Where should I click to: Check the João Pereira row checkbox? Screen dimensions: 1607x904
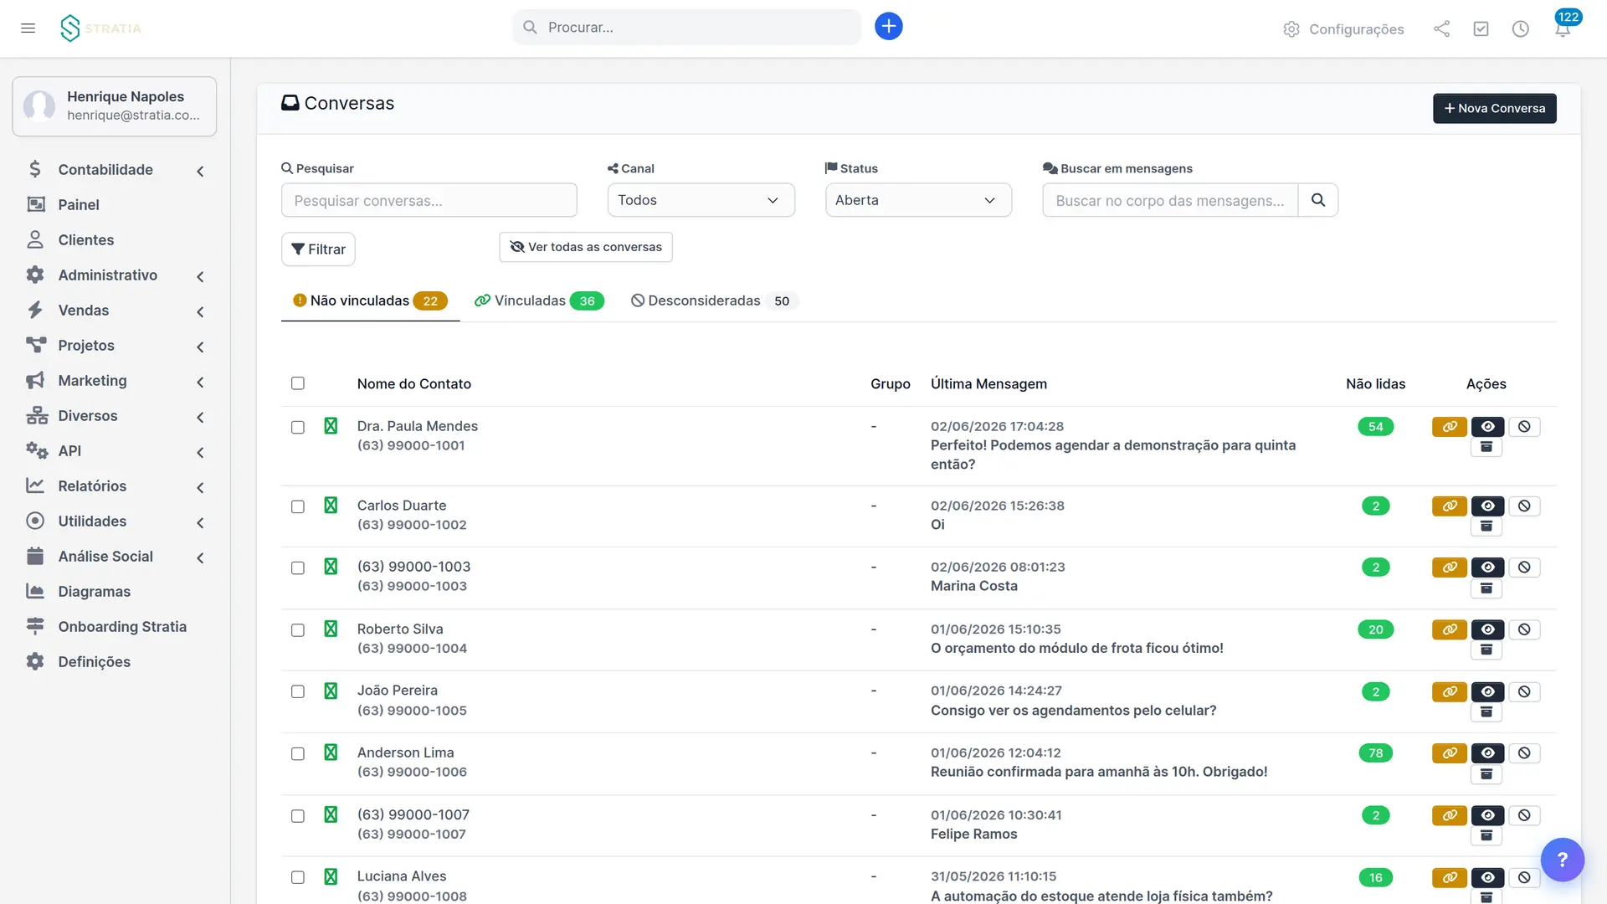[x=297, y=691]
